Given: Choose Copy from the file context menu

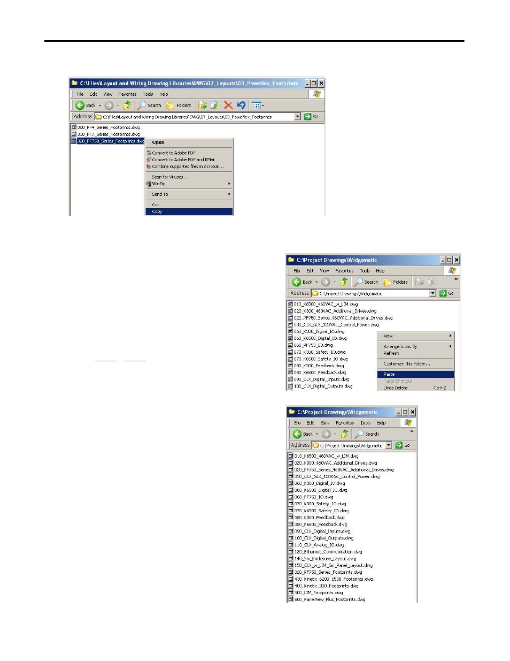Looking at the screenshot, I should [189, 211].
